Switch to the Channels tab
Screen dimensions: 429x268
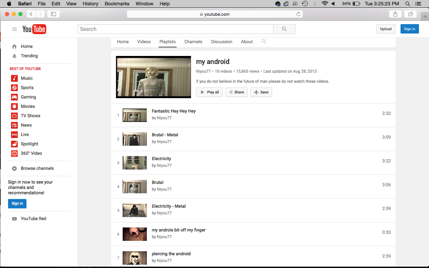pyautogui.click(x=193, y=42)
